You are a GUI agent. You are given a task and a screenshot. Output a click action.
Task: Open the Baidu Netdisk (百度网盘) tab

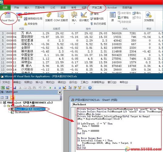[x=127, y=8]
